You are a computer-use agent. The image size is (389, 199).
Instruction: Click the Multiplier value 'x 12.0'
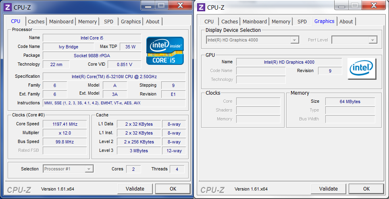[x=65, y=133]
